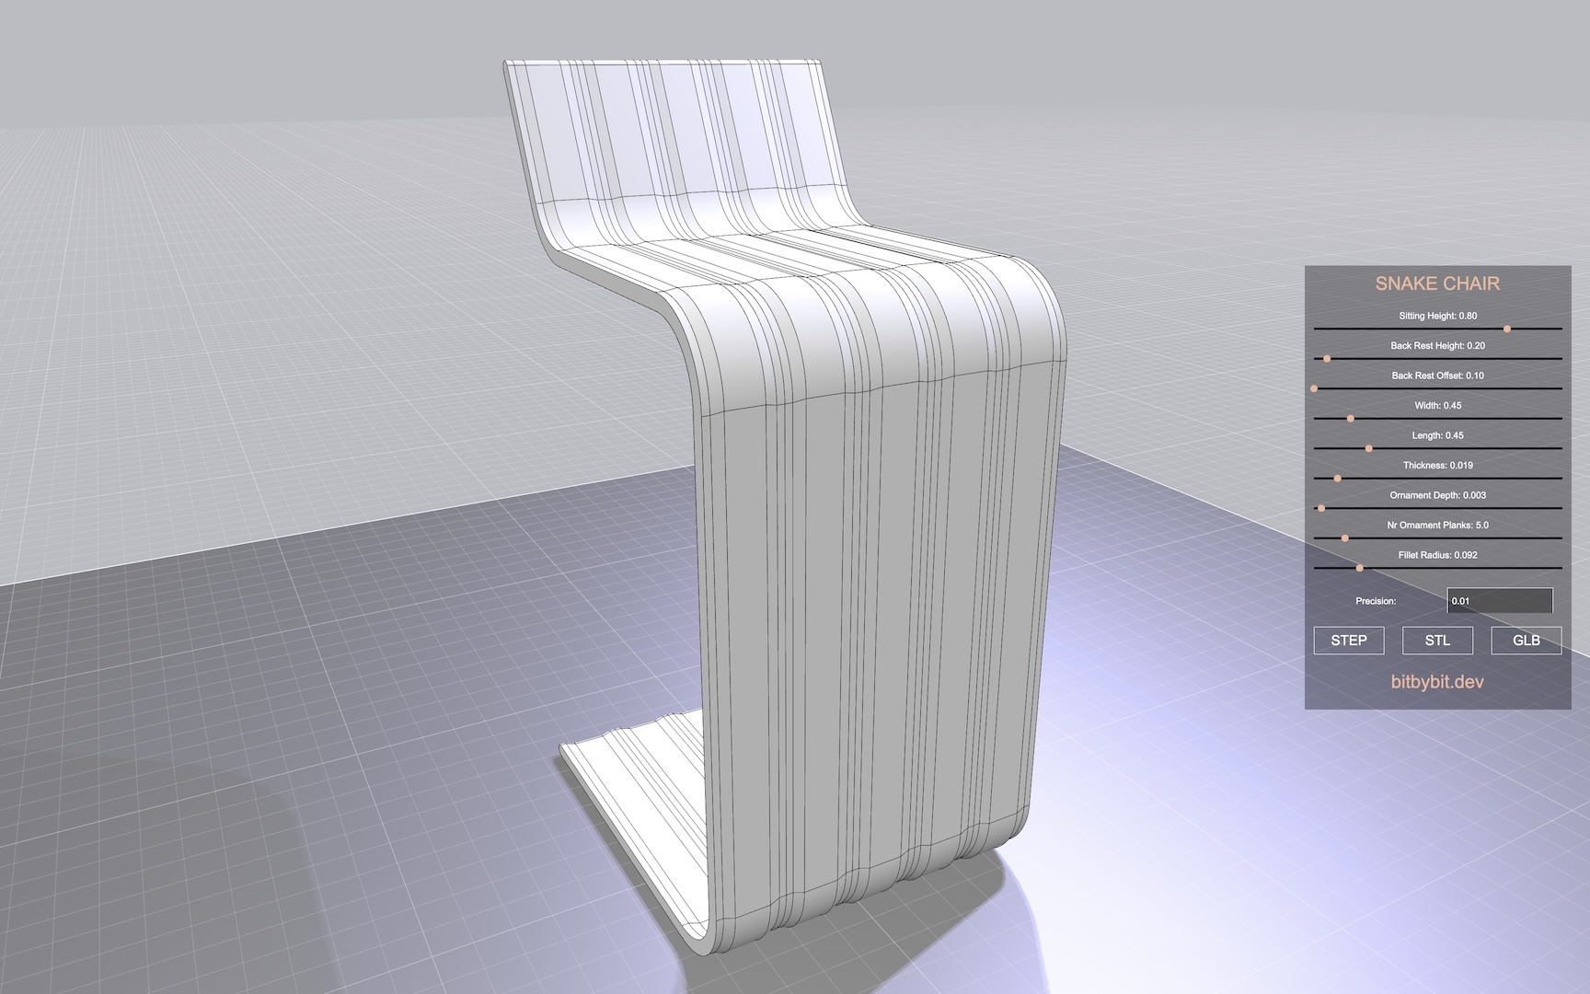Click the 'Ornament Depth: 0.003' label
This screenshot has height=994, width=1590.
[1438, 495]
